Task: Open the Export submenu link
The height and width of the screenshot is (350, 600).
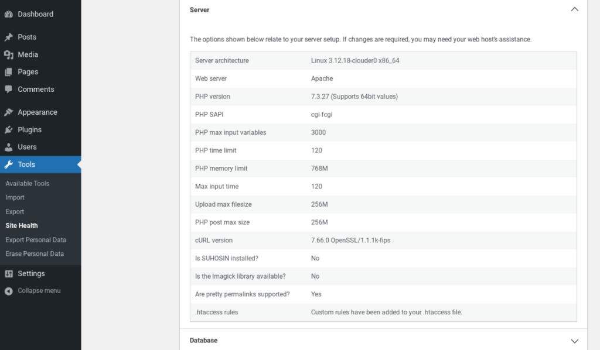Action: (x=15, y=212)
